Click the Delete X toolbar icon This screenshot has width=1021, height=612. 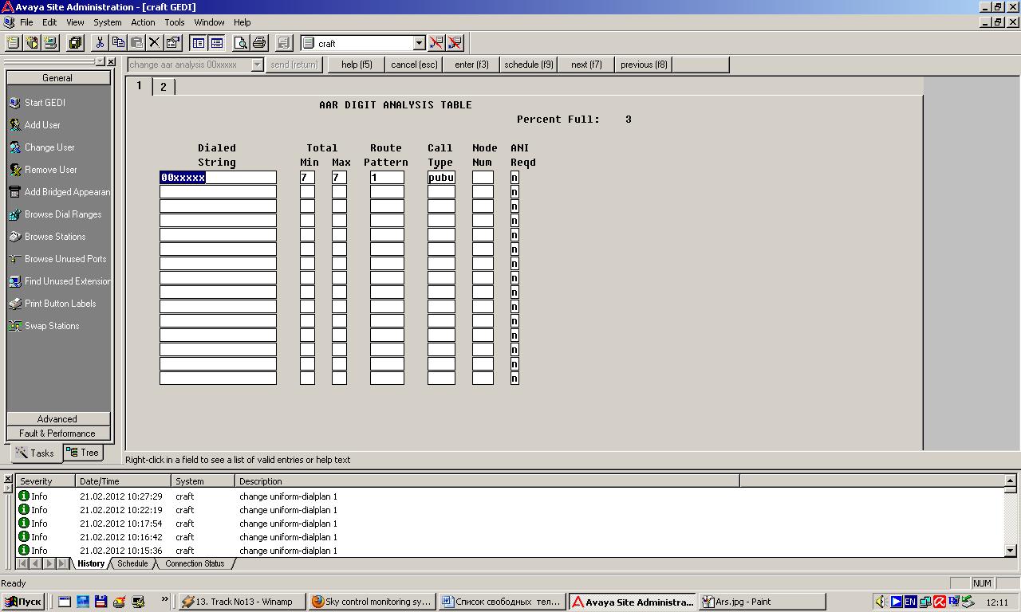[155, 43]
